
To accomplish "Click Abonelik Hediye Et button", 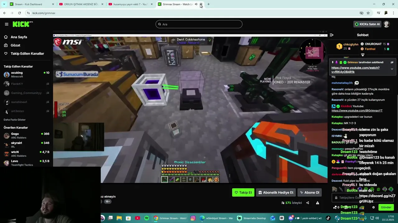I will coord(276,192).
